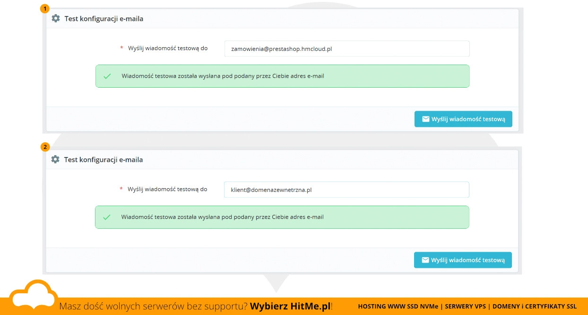Screen dimensions: 588x315
Task: Click the second panel's Test konfiguracji e-maila heading
Action: click(x=104, y=160)
